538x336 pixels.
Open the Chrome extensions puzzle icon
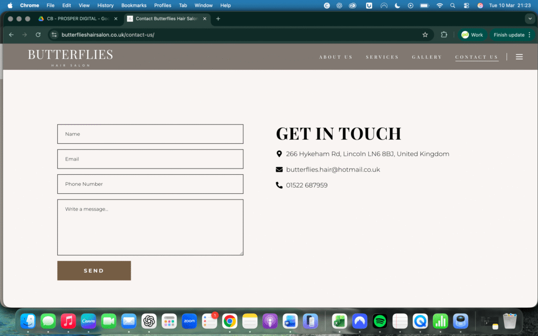pos(444,35)
